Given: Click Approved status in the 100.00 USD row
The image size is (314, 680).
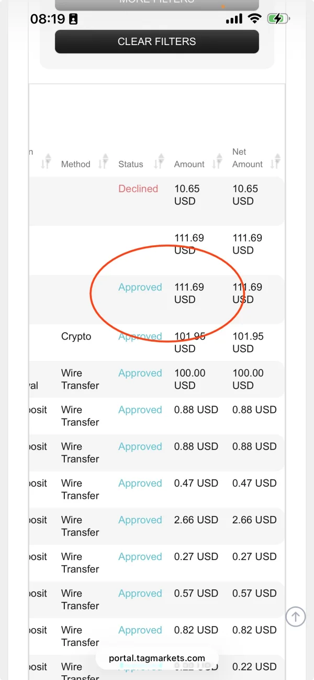Looking at the screenshot, I should [x=140, y=373].
